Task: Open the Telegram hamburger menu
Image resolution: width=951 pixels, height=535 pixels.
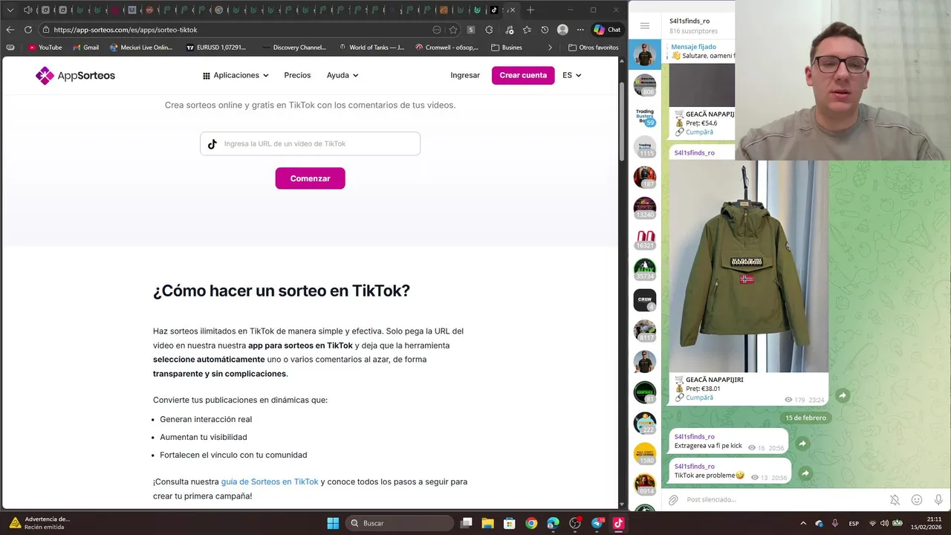Action: pyautogui.click(x=645, y=26)
